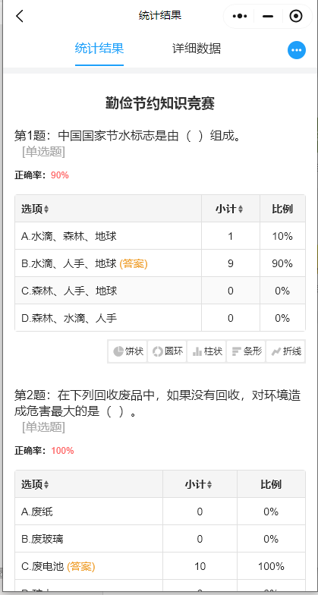Viewport: 318px width, 595px height.
Task: Tap the capsule circle target icon
Action: [296, 17]
